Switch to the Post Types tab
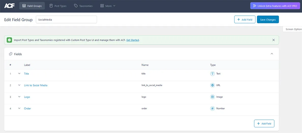Viewport: 302px width, 133px height. pos(58,6)
